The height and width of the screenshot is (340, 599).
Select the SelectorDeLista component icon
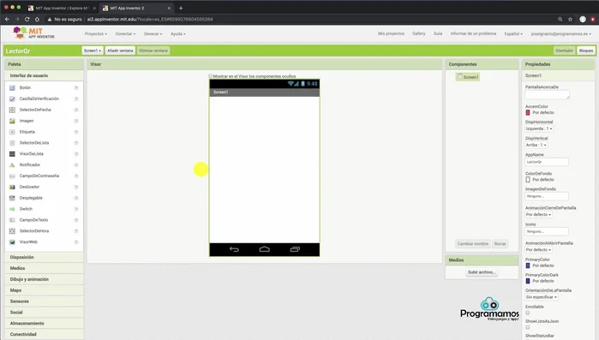12,143
